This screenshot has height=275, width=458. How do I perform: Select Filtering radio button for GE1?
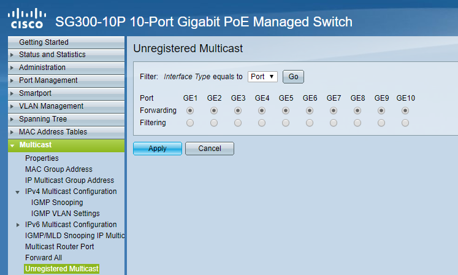click(x=190, y=123)
